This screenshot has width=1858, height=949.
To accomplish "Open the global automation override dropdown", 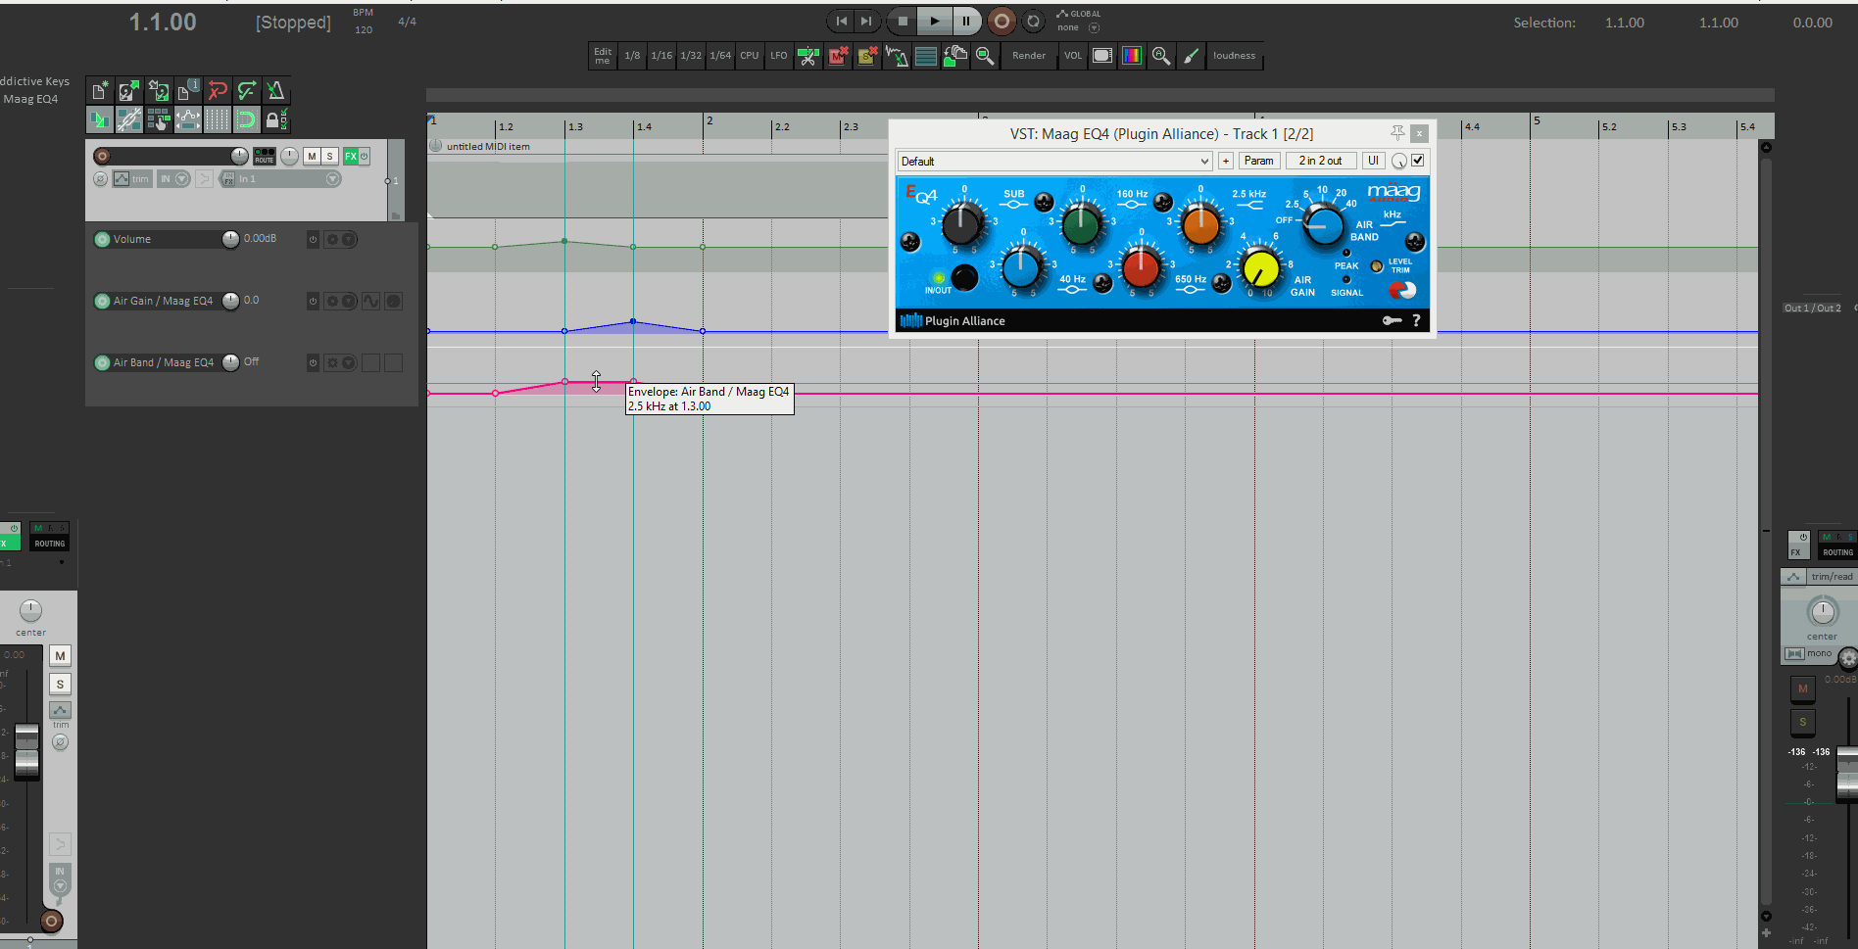I will 1095,28.
